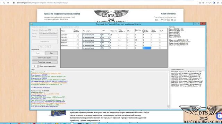Click the highlighted blue cell in the empty row

pos(147,48)
